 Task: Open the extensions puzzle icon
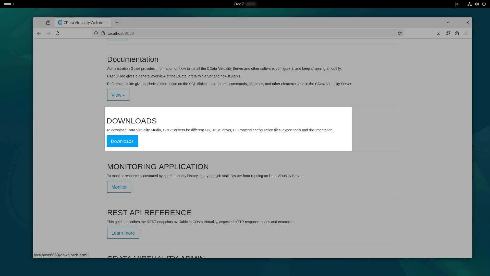(457, 33)
